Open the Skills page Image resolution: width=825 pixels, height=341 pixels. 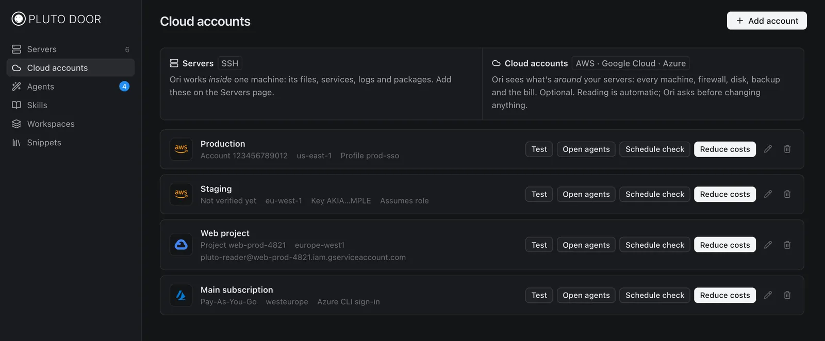[x=71, y=105]
